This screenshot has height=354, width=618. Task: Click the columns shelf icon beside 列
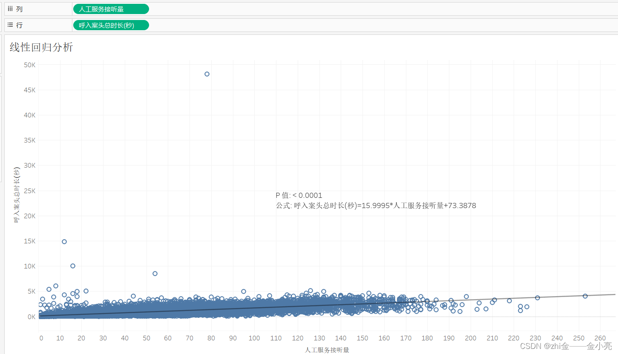pos(10,9)
